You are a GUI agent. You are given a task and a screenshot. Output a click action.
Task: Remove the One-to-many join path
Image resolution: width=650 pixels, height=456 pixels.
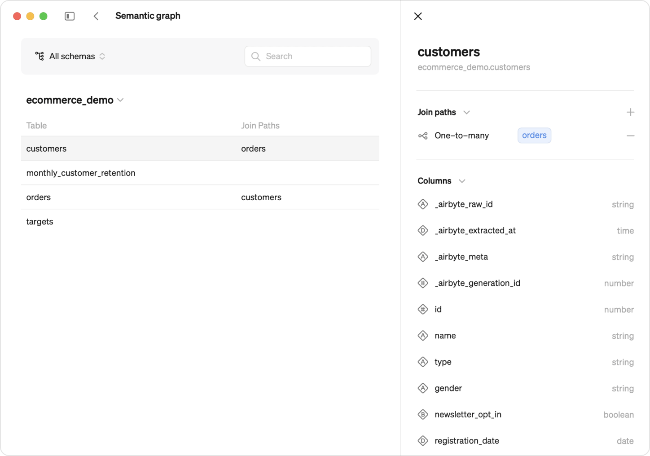click(630, 136)
